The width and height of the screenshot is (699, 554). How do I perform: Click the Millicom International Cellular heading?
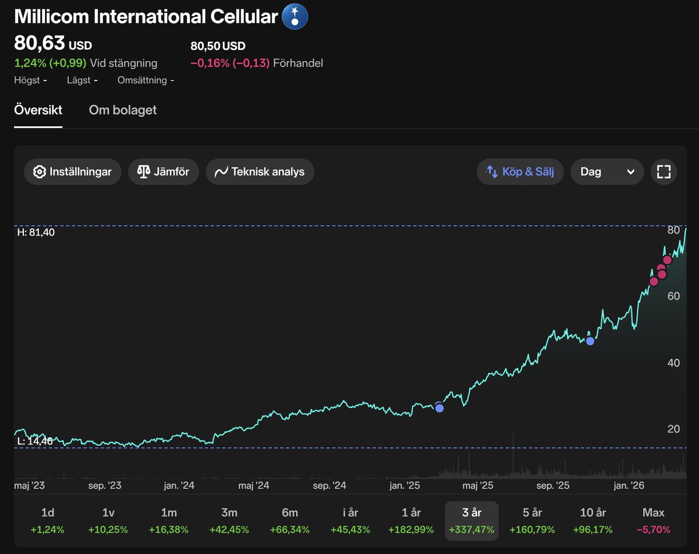(146, 16)
